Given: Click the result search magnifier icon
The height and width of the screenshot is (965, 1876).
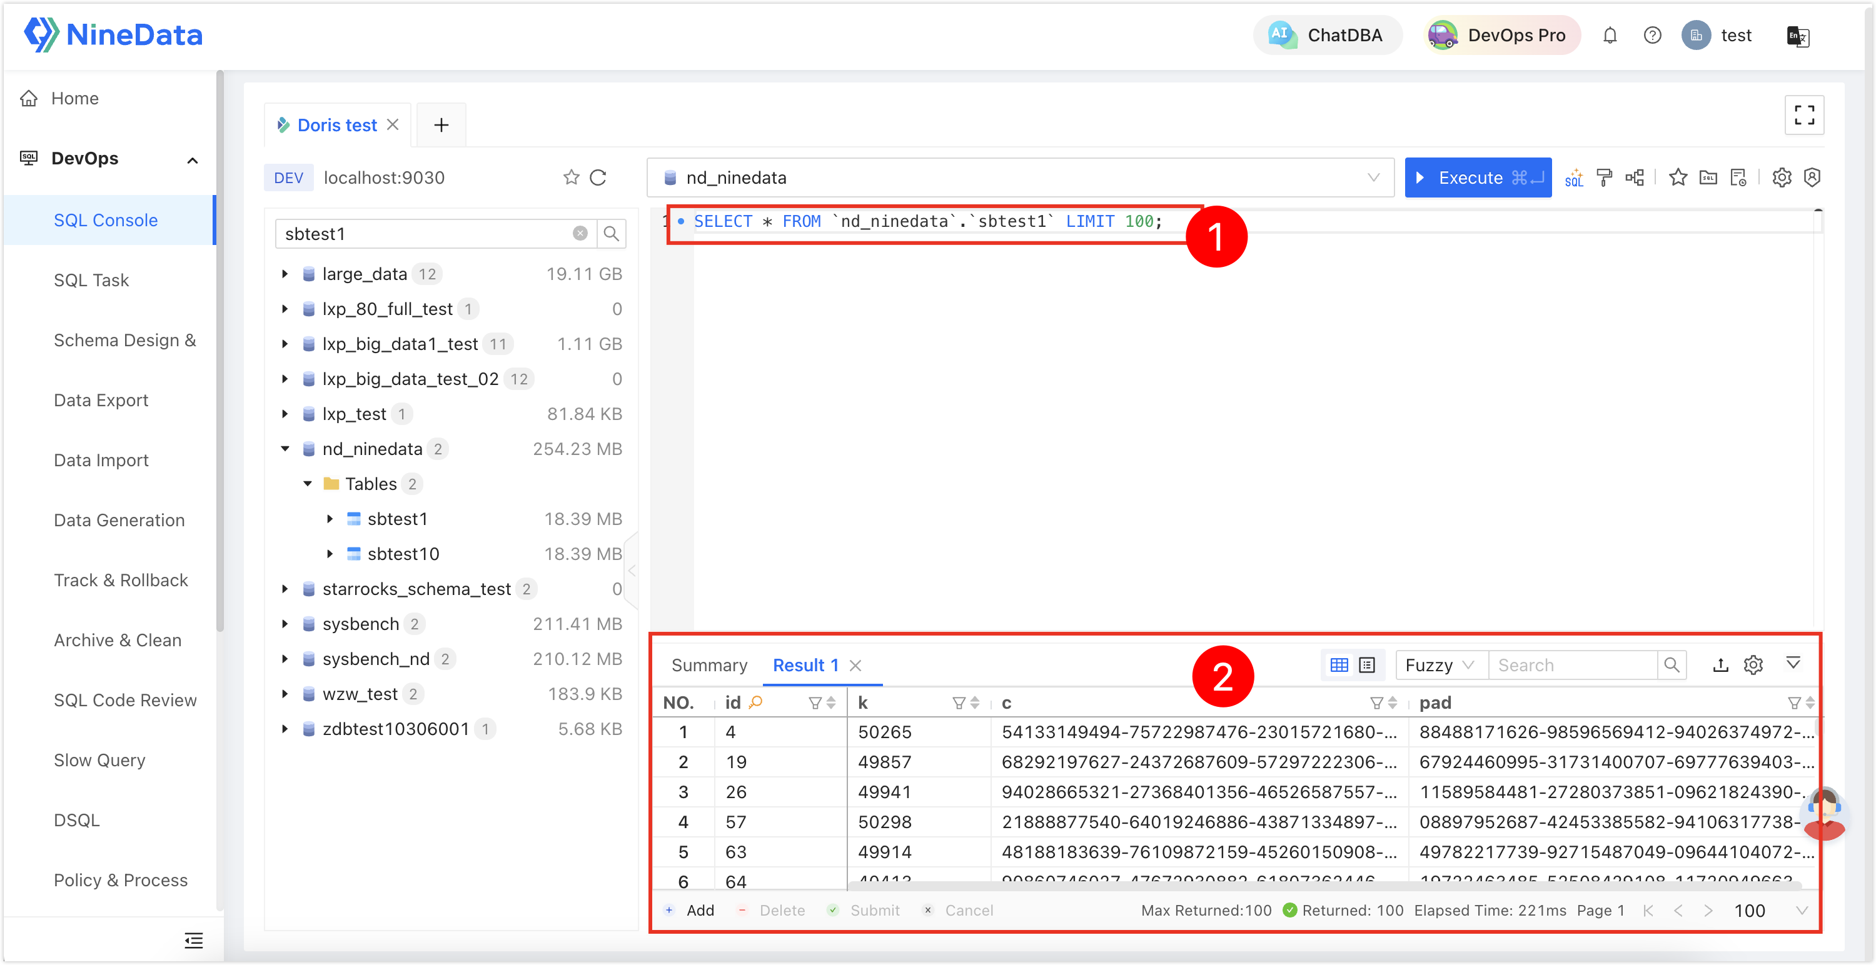Looking at the screenshot, I should (x=1672, y=664).
